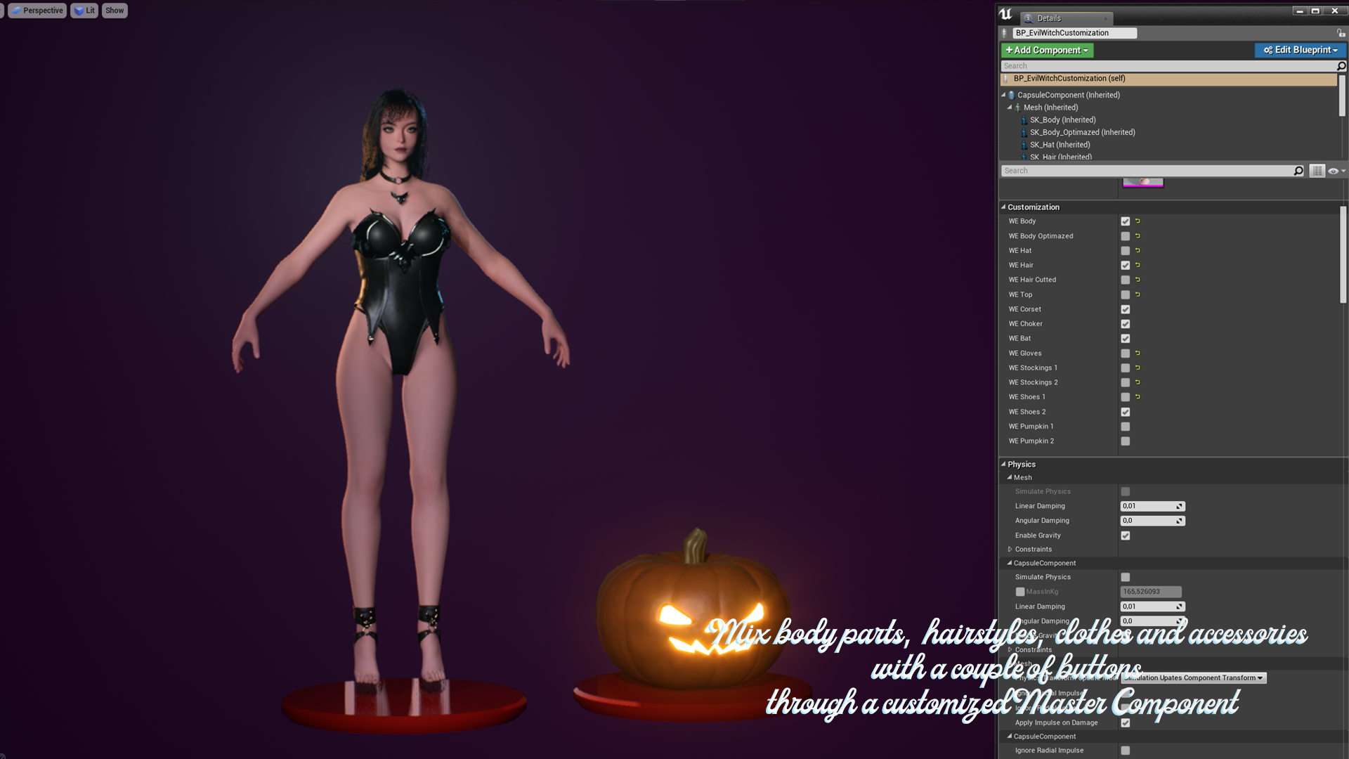
Task: Reset WE Body to default arrow
Action: 1138,221
